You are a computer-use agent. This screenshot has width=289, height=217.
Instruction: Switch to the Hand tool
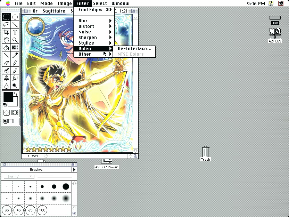6,40
